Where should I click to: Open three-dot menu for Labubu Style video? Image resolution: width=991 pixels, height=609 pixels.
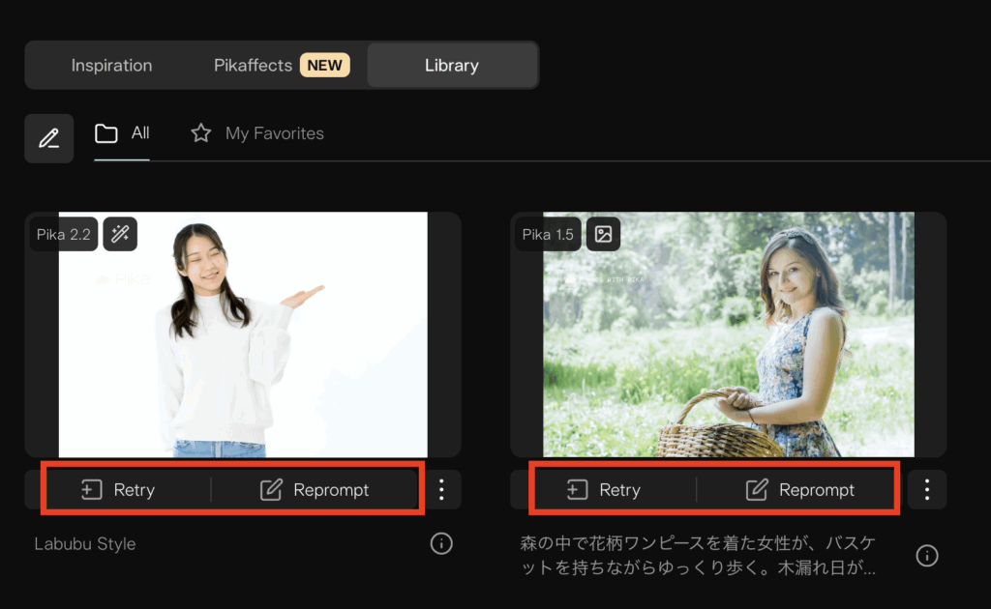click(441, 490)
